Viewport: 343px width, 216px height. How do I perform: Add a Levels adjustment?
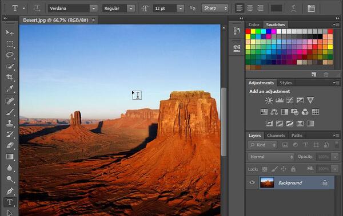[280, 100]
